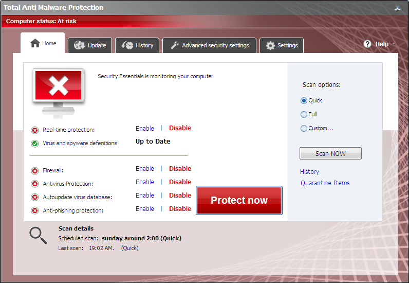Enable Antivirus Protection

(145, 182)
